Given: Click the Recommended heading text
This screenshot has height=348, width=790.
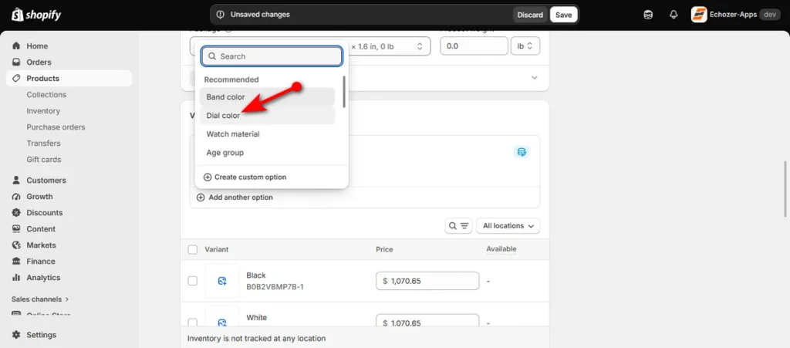Looking at the screenshot, I should (231, 79).
